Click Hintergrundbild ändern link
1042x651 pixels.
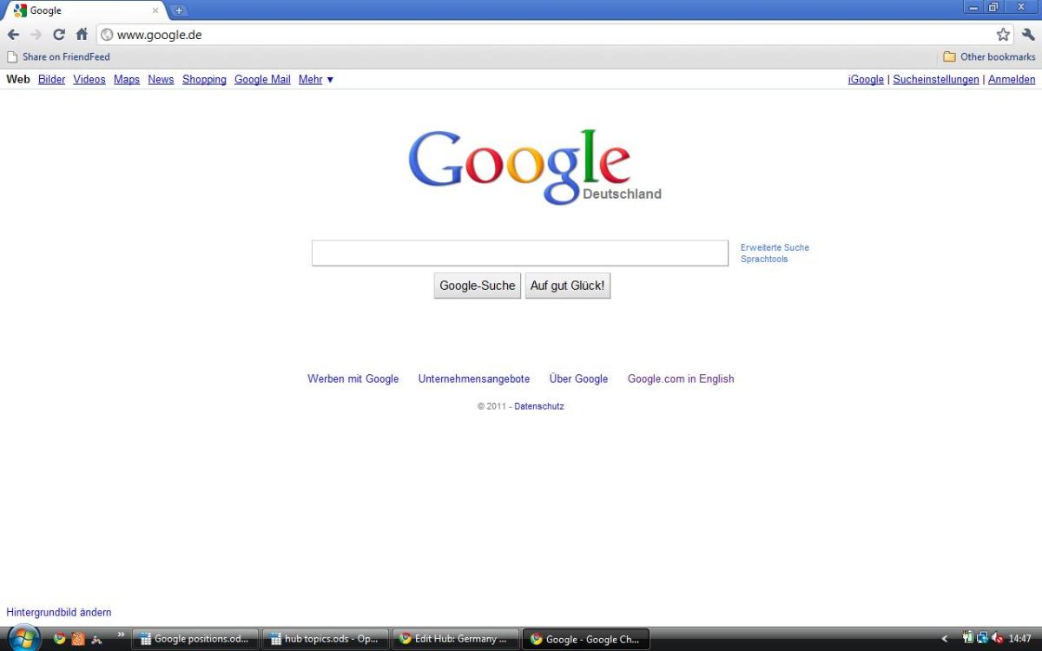click(x=59, y=612)
